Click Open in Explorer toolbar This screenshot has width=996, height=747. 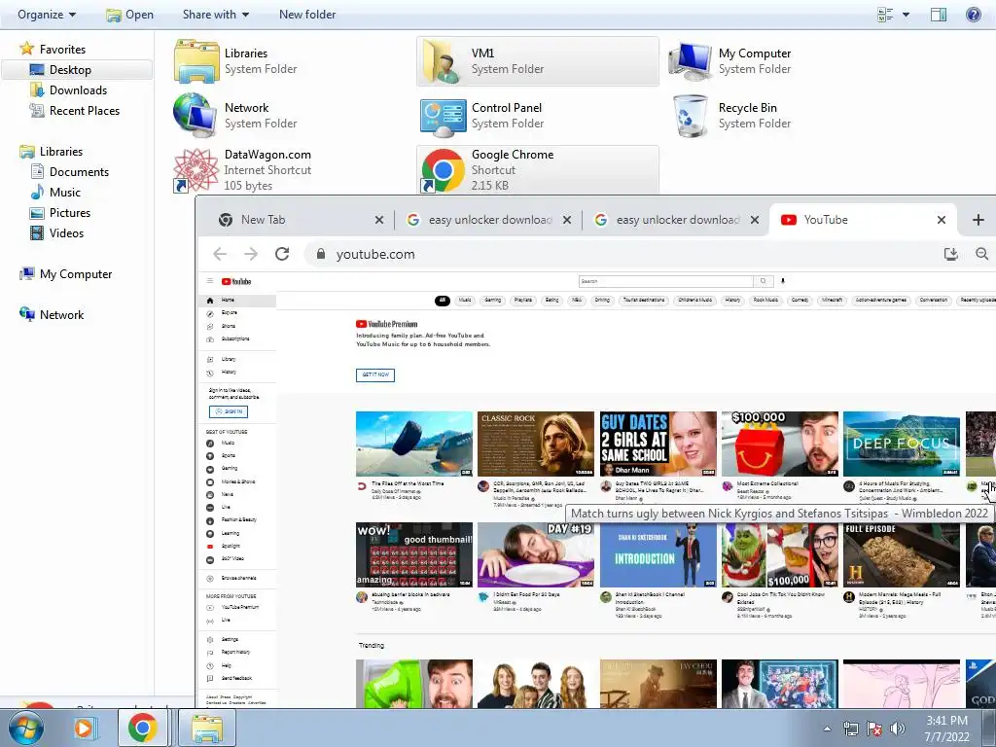coord(130,14)
